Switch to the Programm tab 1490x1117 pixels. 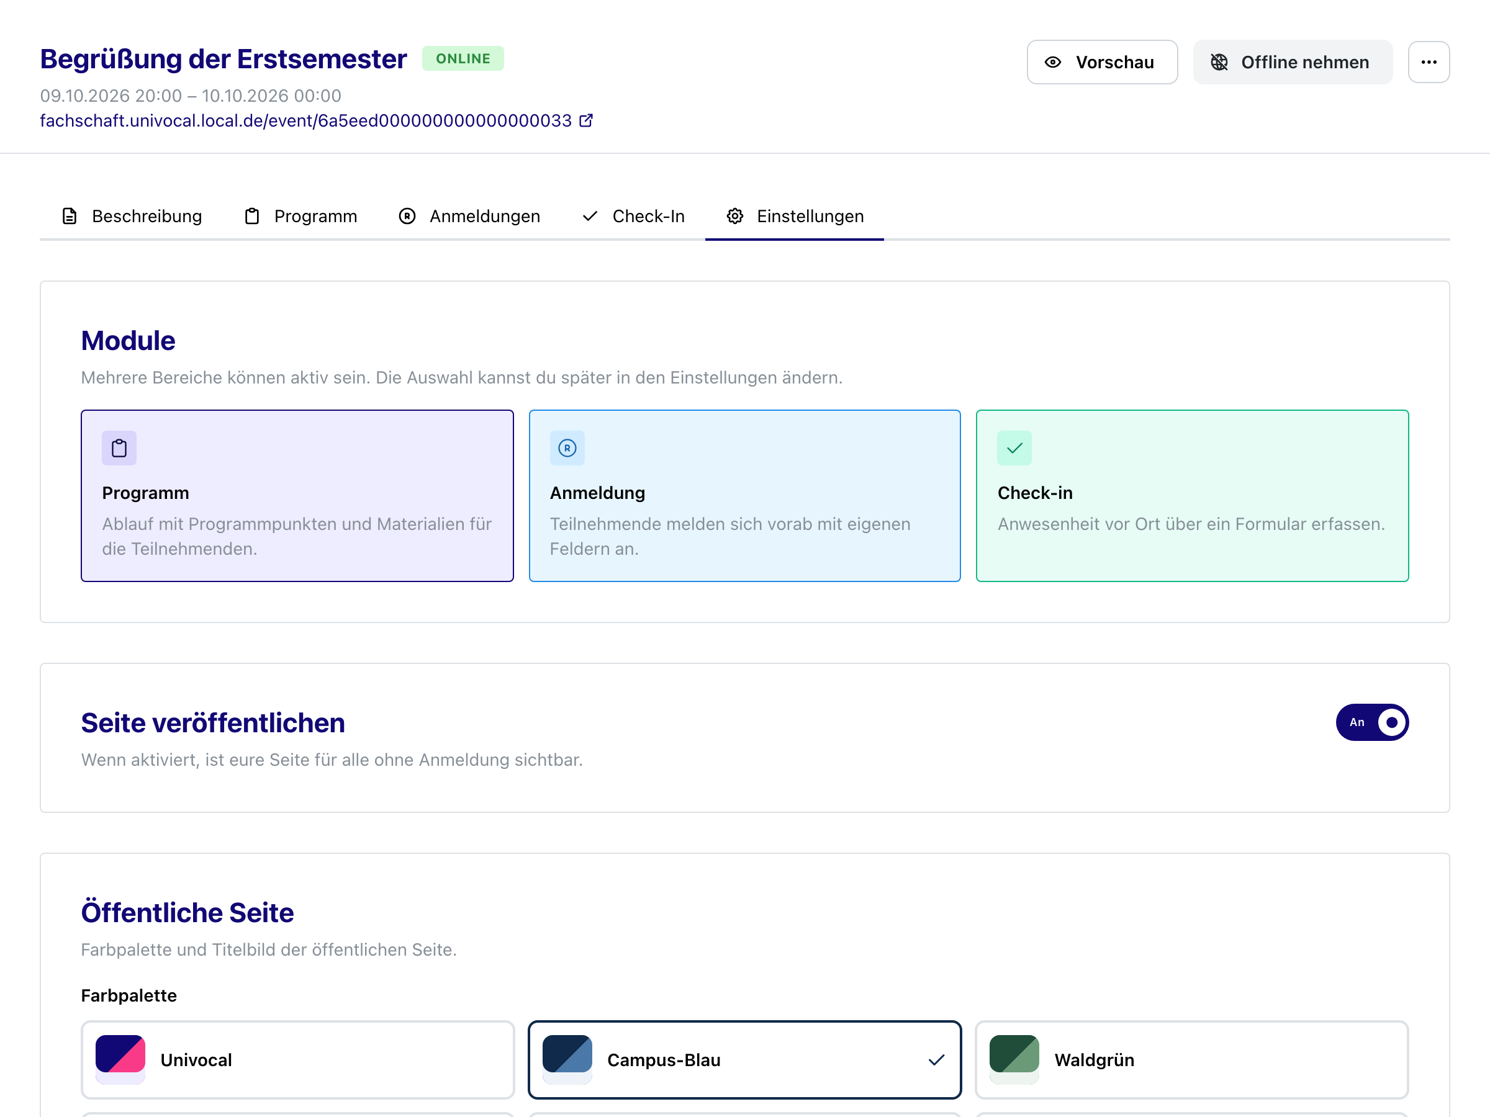[300, 216]
